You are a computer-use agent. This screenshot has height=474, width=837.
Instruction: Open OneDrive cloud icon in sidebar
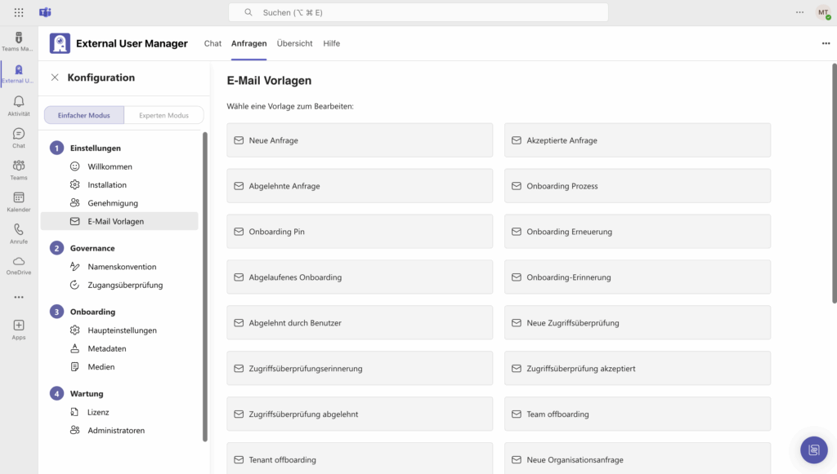click(19, 262)
